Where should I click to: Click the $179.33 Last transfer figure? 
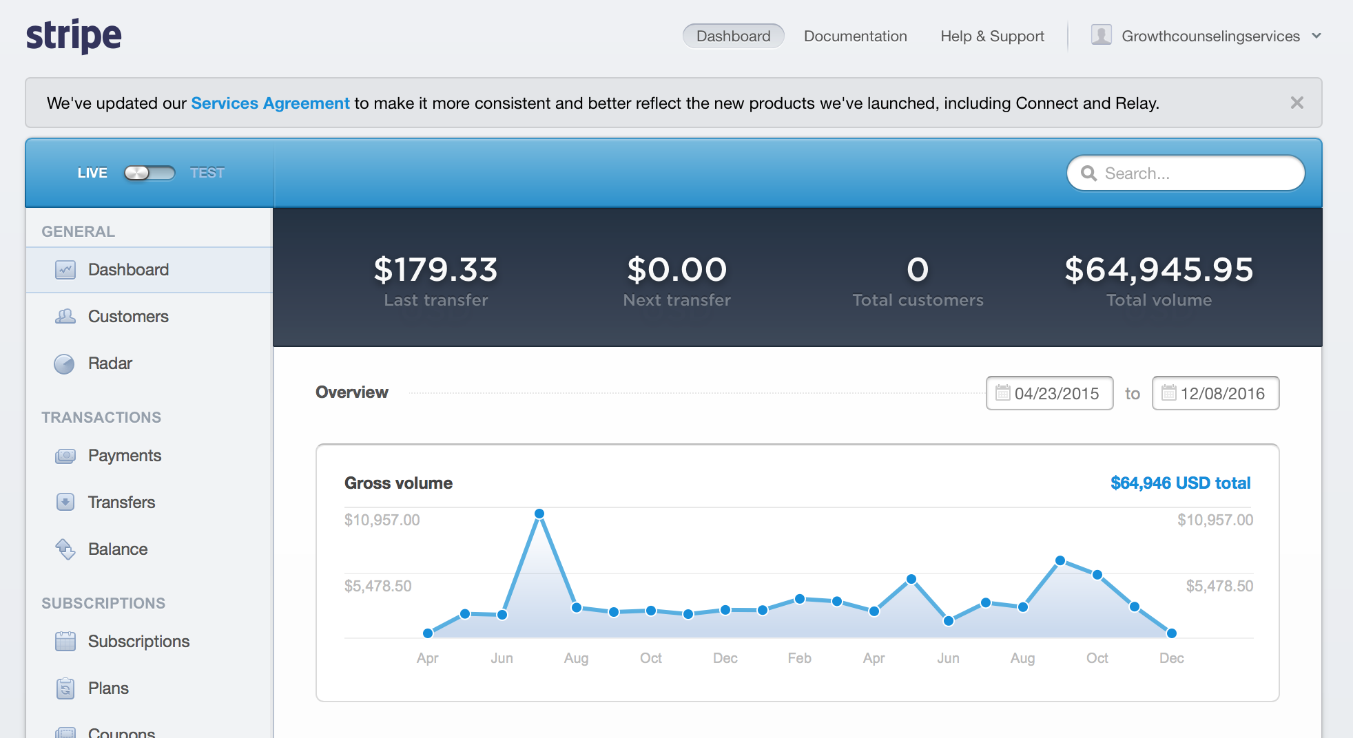click(435, 270)
